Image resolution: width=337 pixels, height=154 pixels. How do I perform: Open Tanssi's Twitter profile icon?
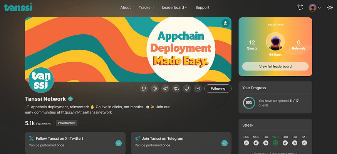tap(144, 89)
